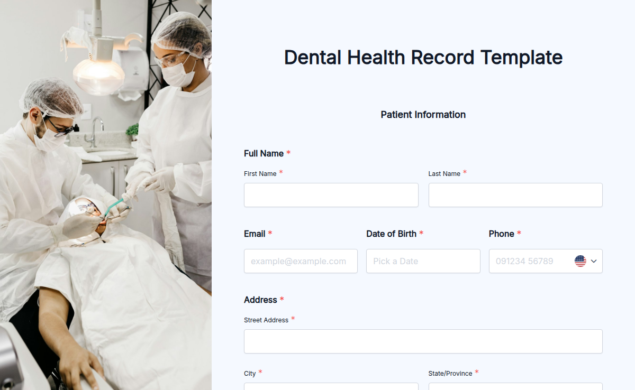Image resolution: width=635 pixels, height=390 pixels.
Task: Focus the Last Name input box
Action: [x=515, y=195]
